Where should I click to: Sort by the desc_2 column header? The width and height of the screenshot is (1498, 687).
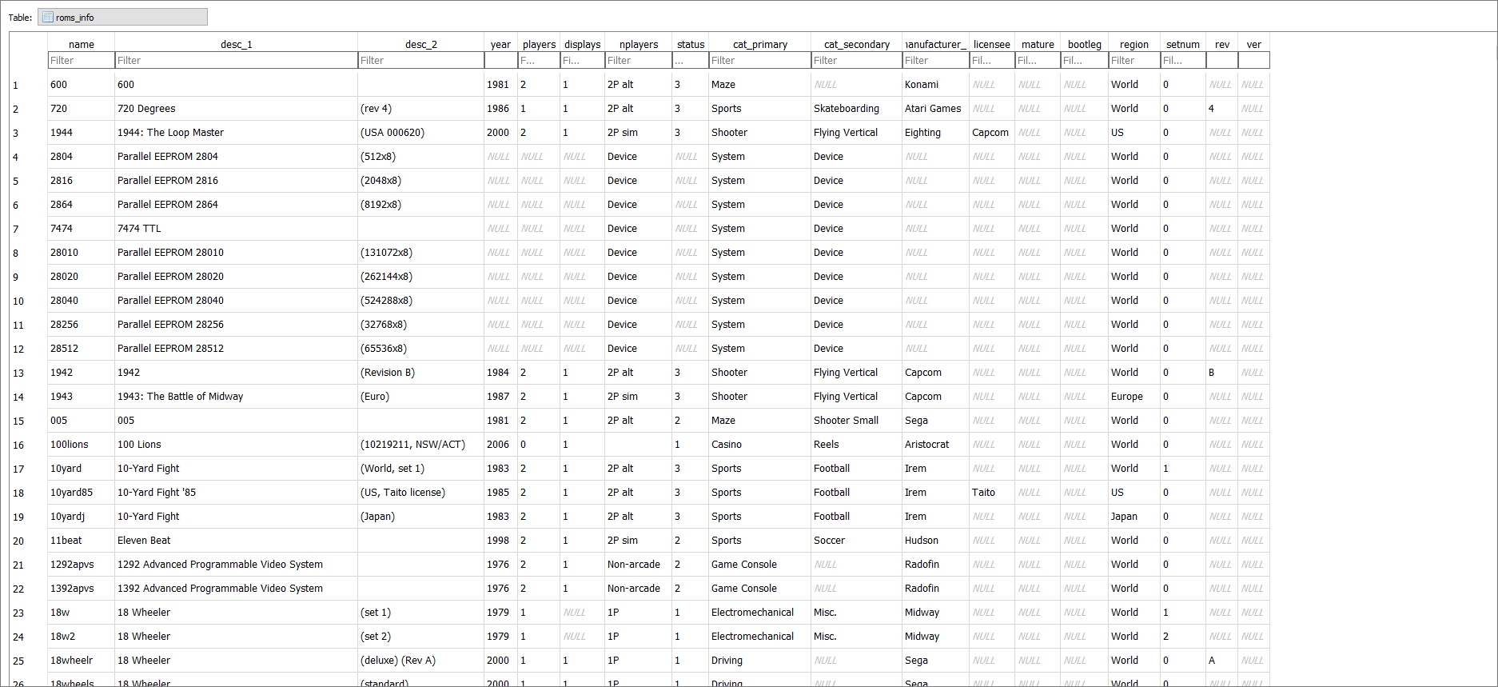point(420,44)
